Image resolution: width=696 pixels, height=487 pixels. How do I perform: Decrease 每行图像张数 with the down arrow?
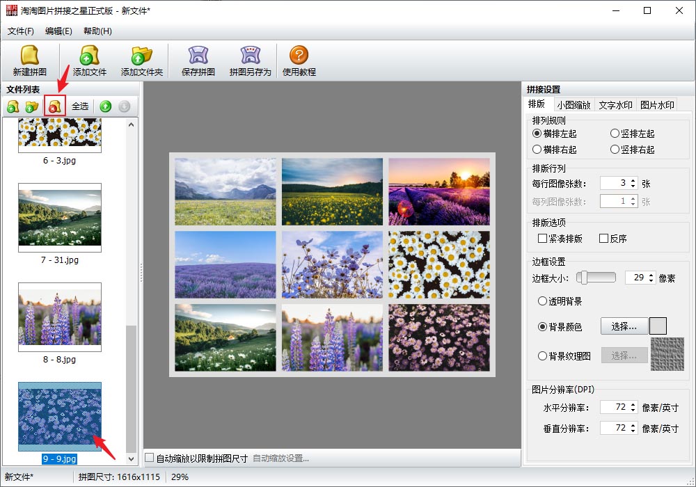(x=633, y=186)
